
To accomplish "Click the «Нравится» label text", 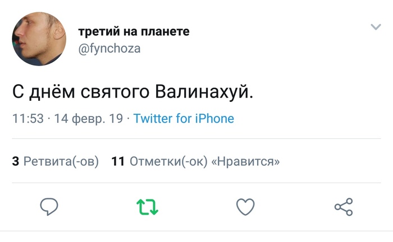I will pyautogui.click(x=245, y=162).
